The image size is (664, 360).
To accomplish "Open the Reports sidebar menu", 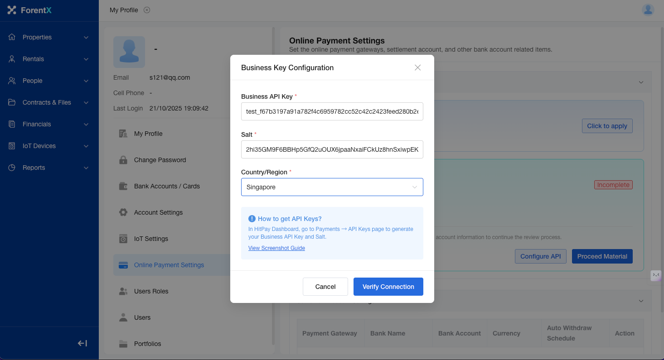I will 49,168.
